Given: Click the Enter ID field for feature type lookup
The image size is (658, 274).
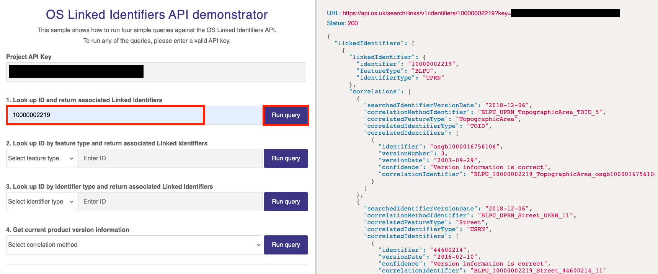Looking at the screenshot, I should click(x=170, y=158).
